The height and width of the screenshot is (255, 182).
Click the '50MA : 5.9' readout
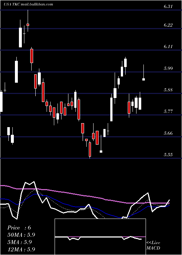pos(21,235)
